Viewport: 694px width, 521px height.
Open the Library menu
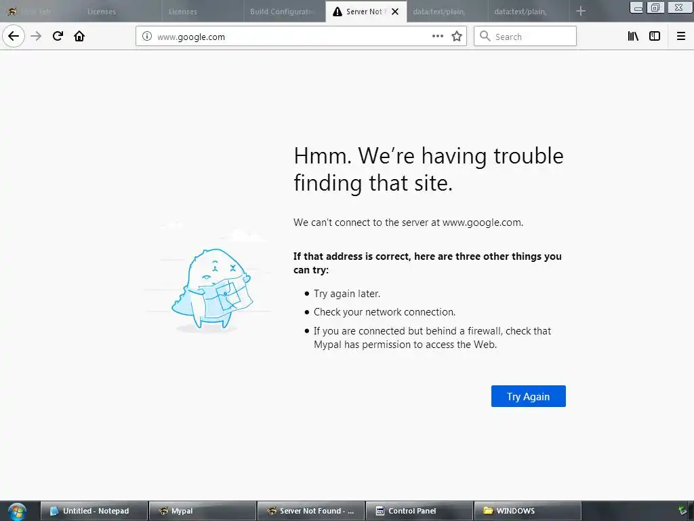point(633,37)
